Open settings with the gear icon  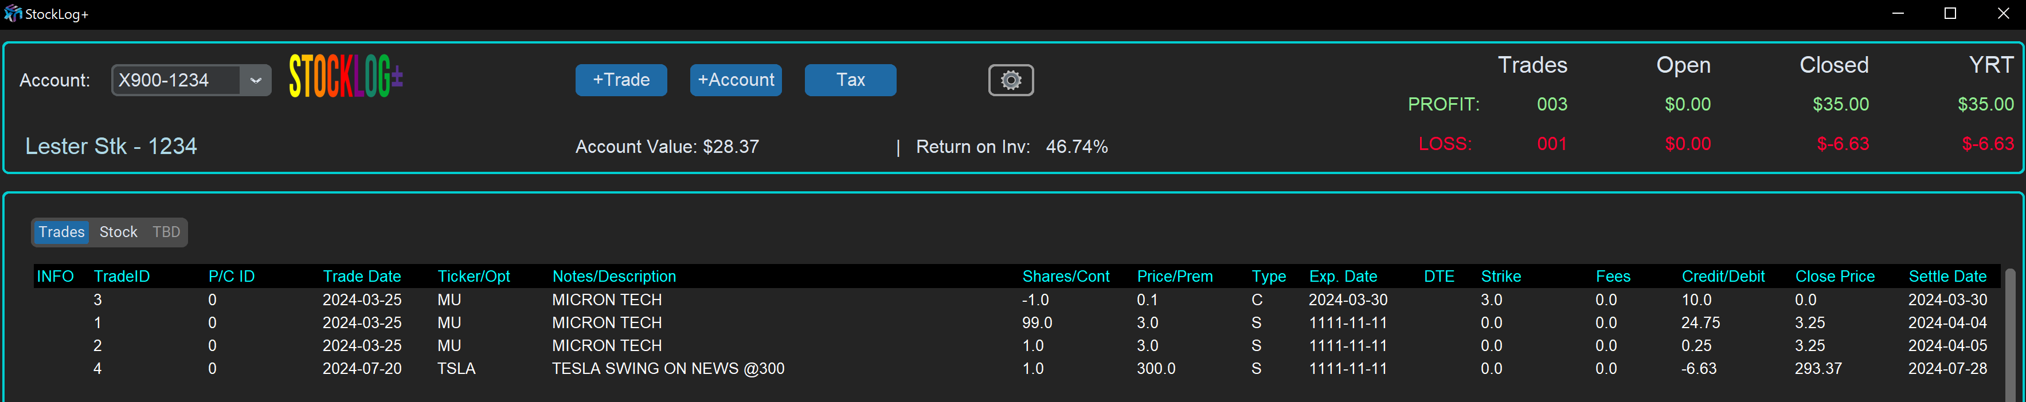[1011, 80]
